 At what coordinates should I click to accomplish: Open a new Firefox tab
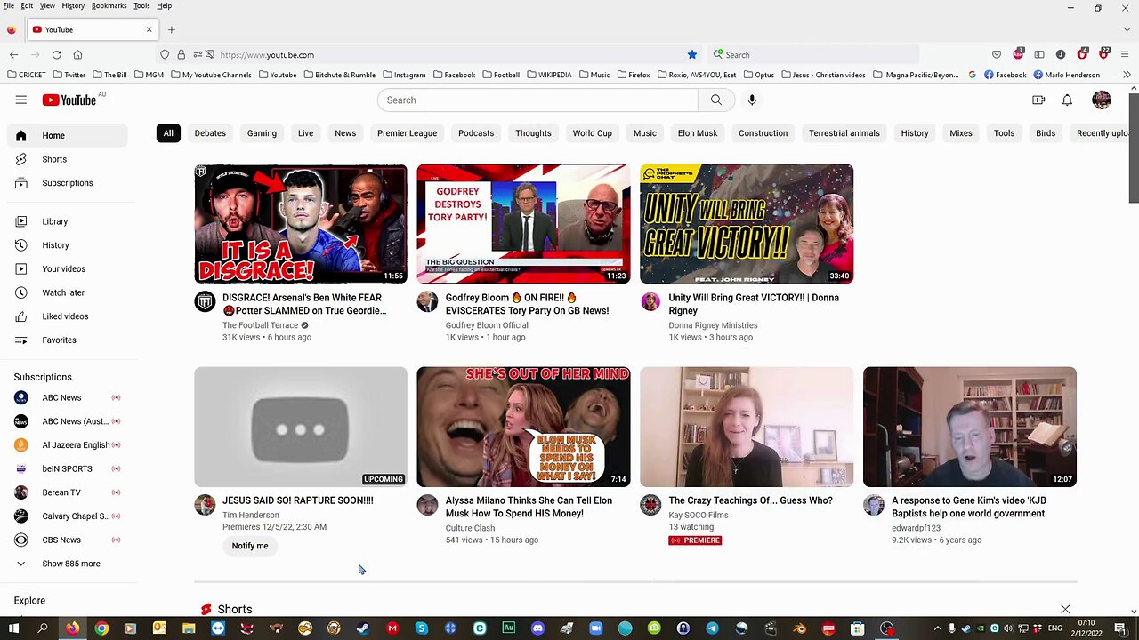pyautogui.click(x=172, y=29)
